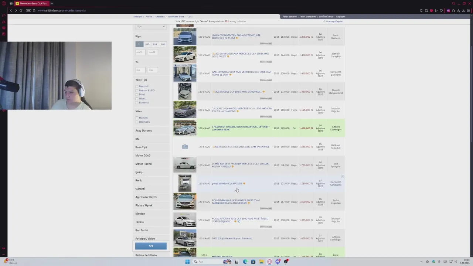Check the Hibrit fuel type checkbox

[x=137, y=99]
